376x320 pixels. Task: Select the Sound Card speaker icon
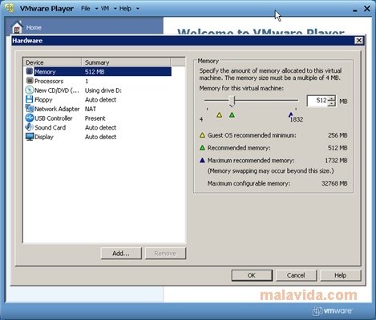[x=30, y=127]
